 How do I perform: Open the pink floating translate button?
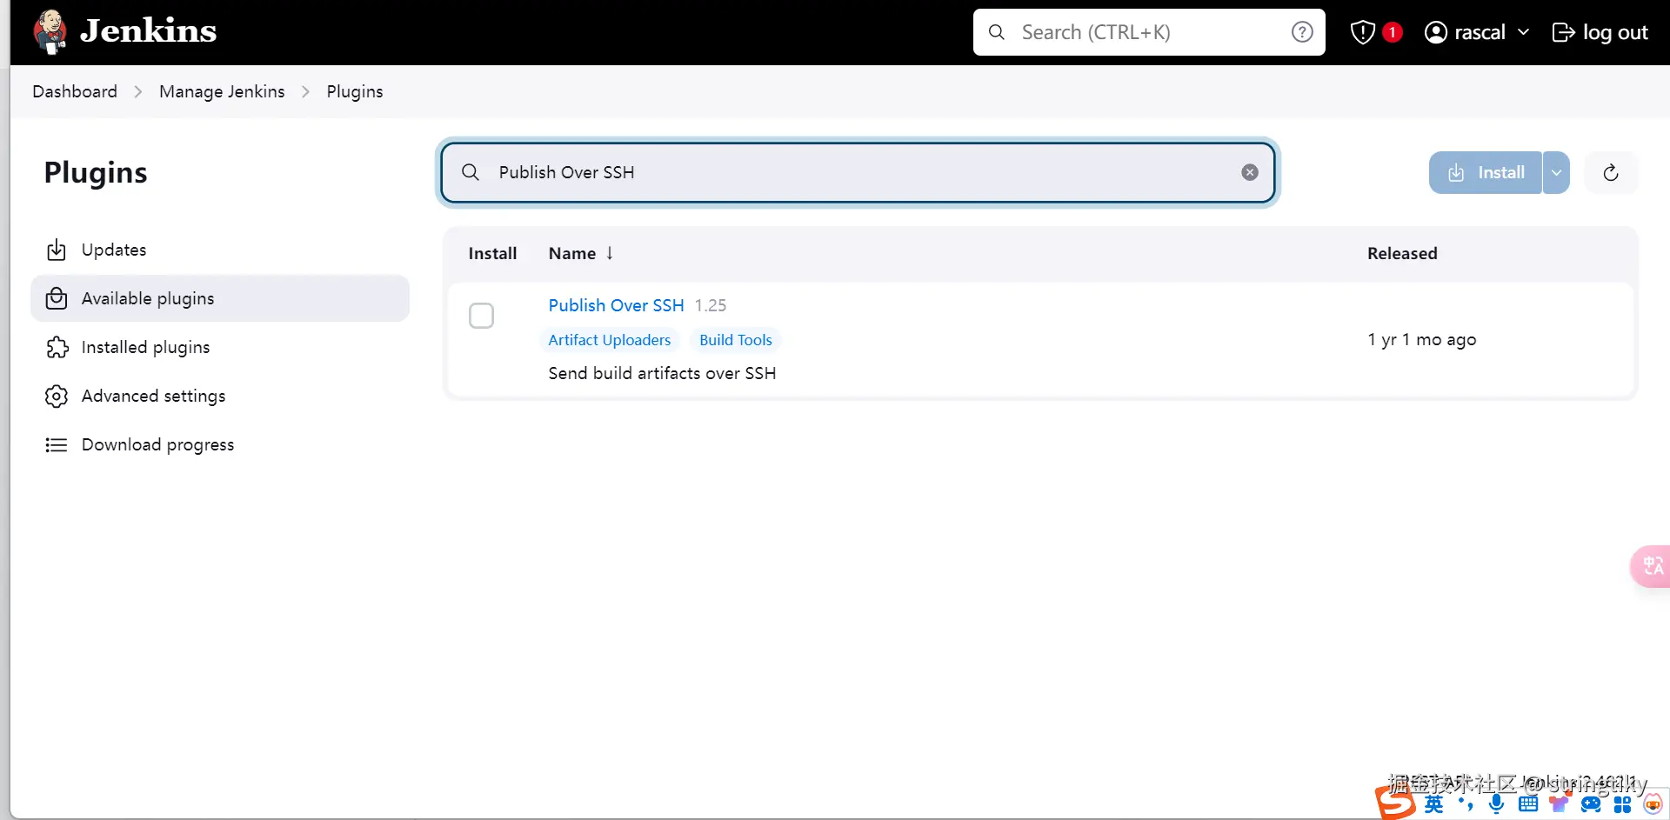point(1651,566)
